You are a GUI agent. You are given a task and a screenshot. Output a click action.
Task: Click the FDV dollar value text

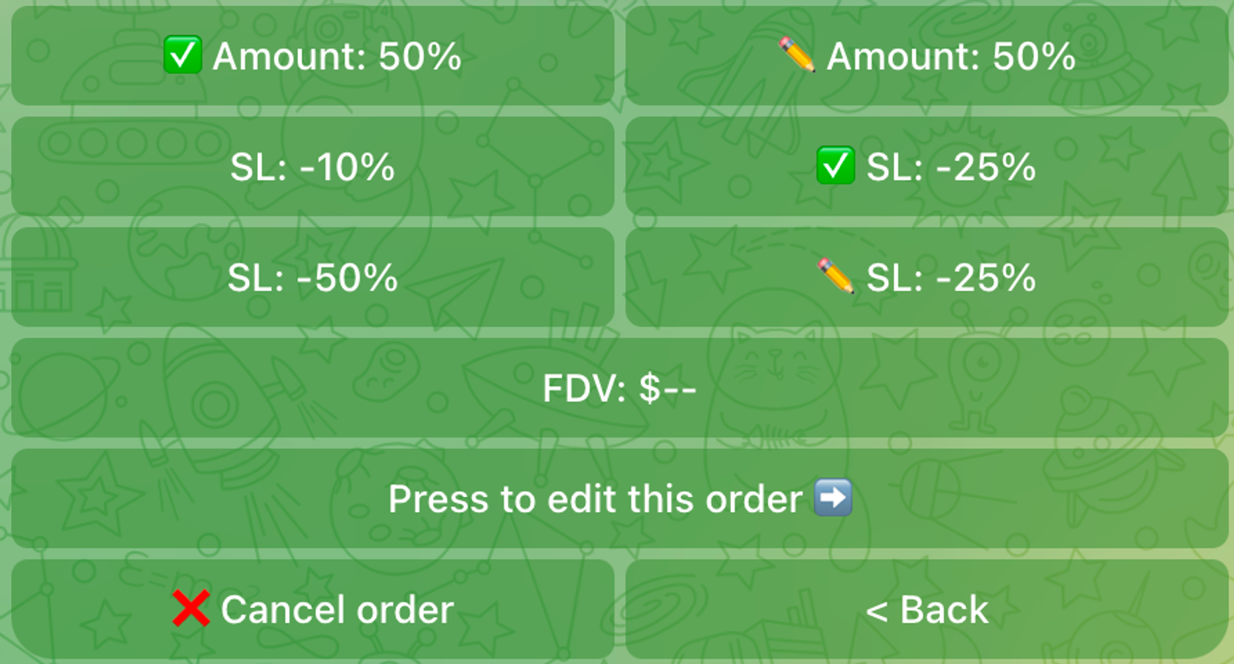coord(668,388)
